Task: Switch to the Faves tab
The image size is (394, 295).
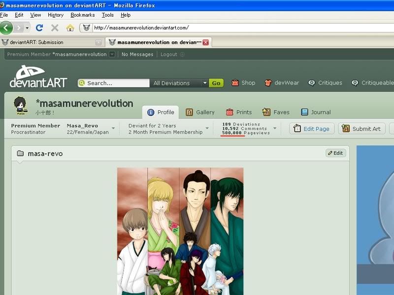Action: click(x=276, y=112)
